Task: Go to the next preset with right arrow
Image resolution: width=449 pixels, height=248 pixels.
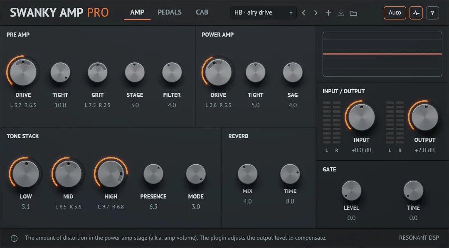Action: (316, 13)
